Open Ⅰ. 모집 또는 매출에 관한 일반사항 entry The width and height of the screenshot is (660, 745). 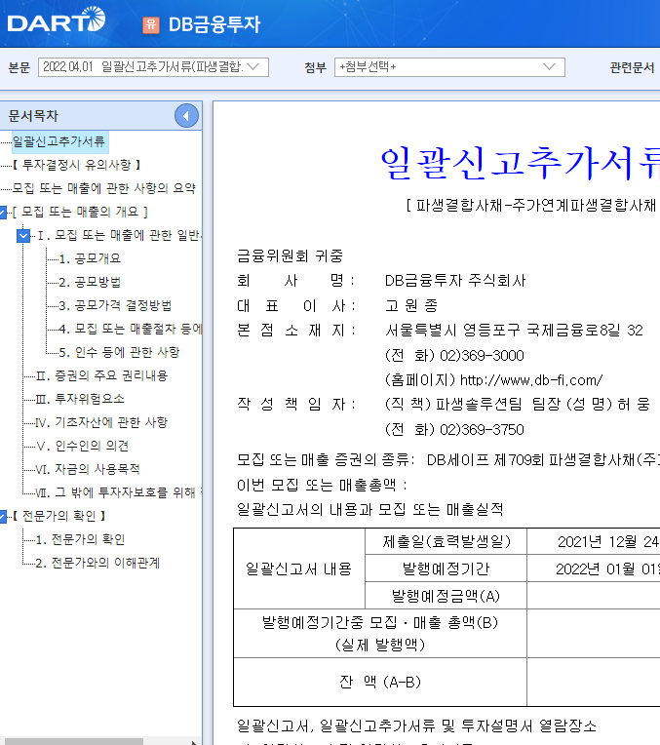pos(119,235)
